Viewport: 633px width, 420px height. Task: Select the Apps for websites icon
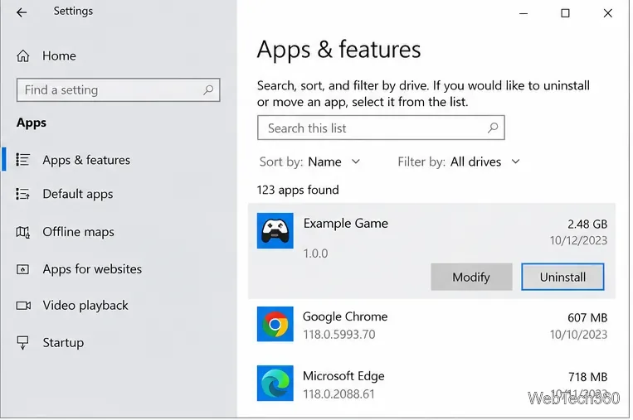click(22, 269)
